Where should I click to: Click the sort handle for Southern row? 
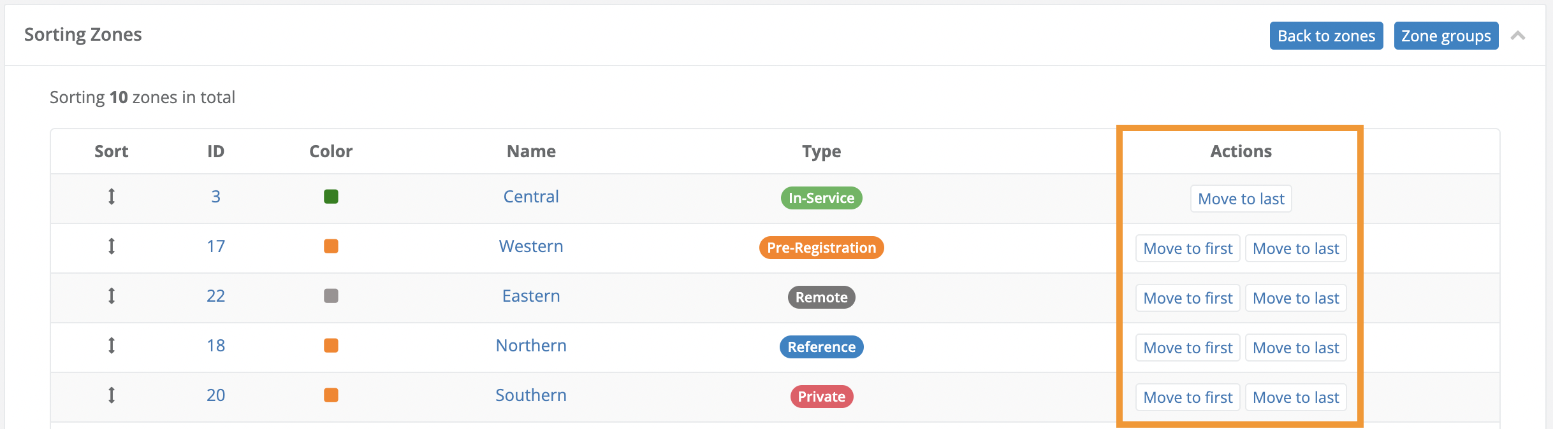[112, 395]
